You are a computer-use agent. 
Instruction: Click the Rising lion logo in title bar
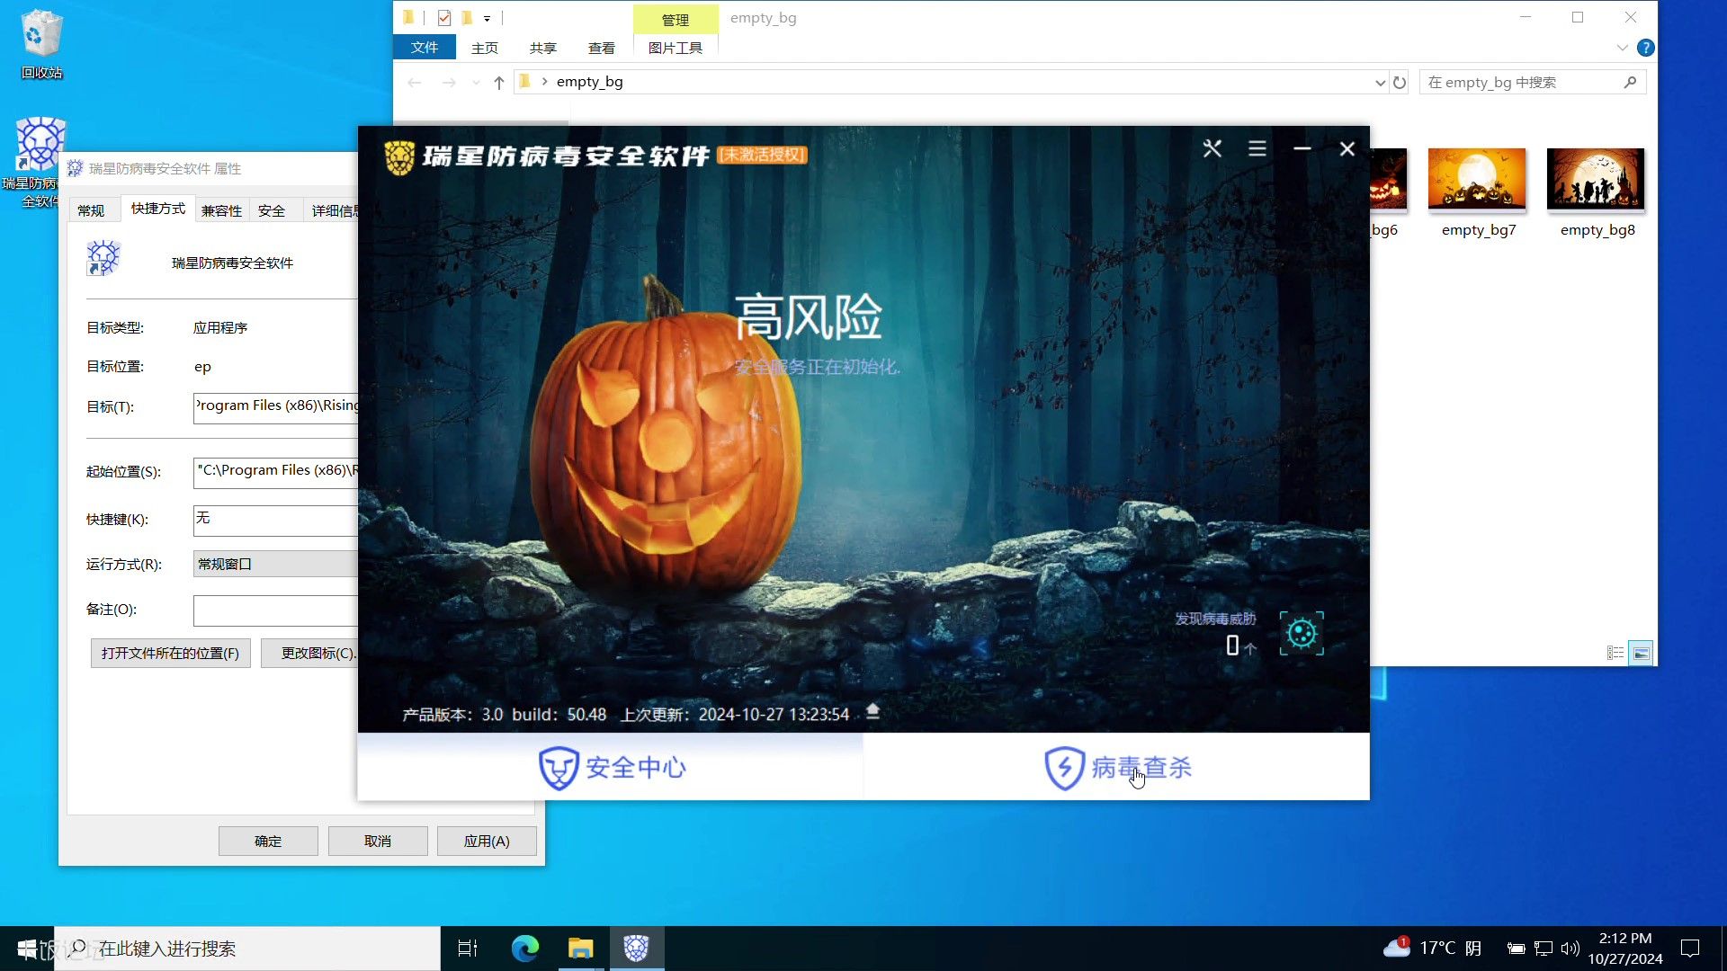(398, 156)
